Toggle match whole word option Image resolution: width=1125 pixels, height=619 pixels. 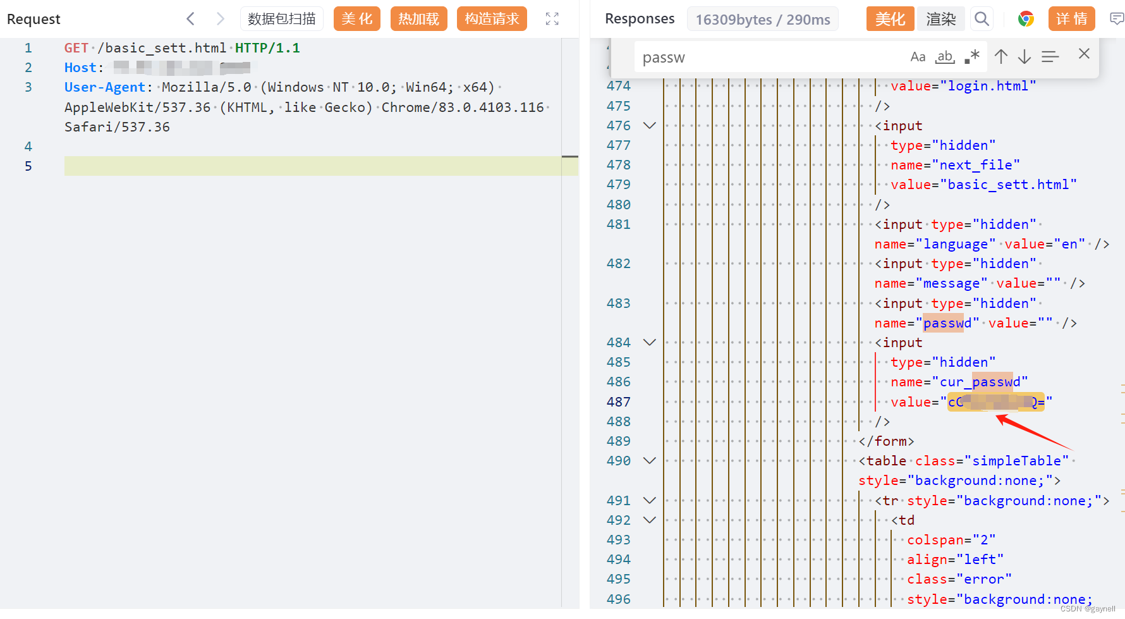[945, 57]
